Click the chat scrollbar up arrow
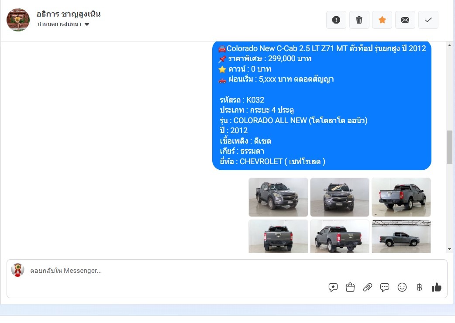Viewport: 455px width, 323px height. 449,45
